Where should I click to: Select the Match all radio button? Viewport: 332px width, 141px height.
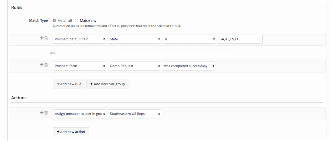click(54, 21)
